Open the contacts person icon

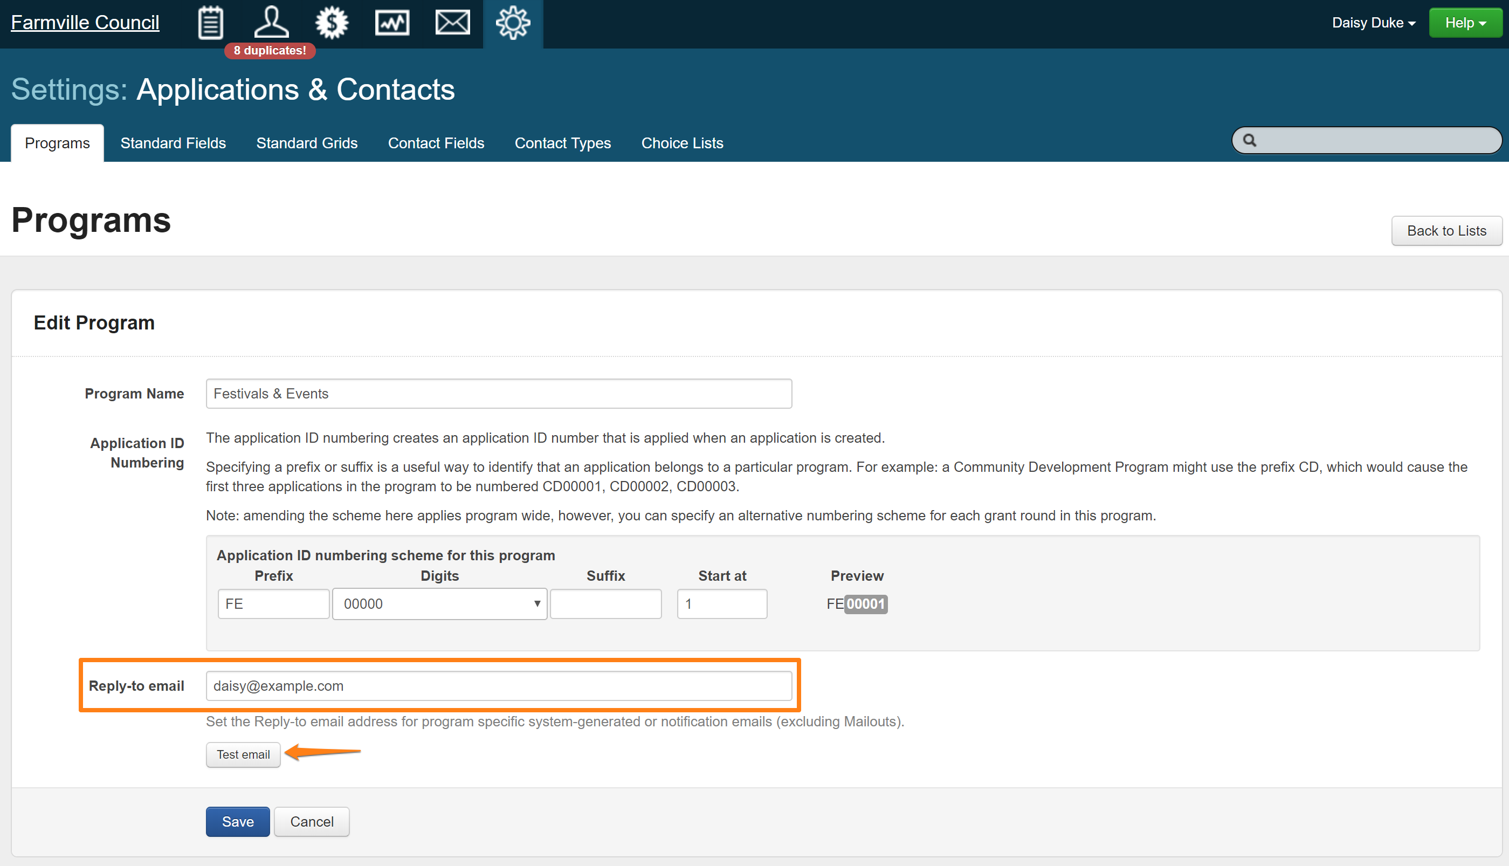pyautogui.click(x=271, y=23)
